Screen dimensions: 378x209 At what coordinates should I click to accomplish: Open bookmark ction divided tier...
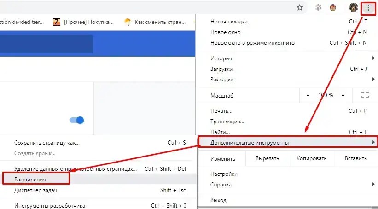click(x=22, y=22)
